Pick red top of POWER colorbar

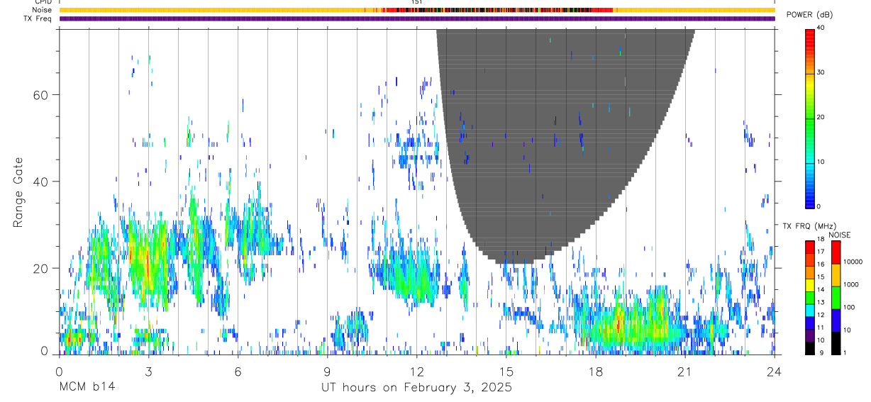tap(809, 35)
